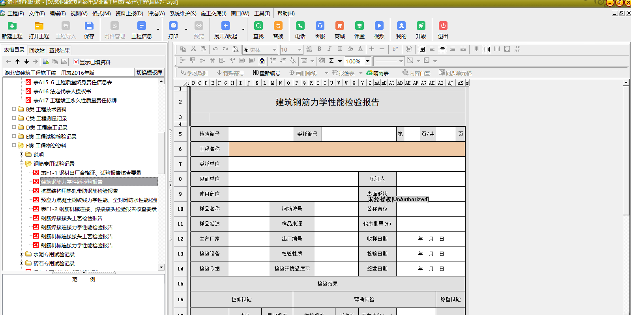
Task: Click the 晴雨表 weather log icon
Action: pos(378,73)
